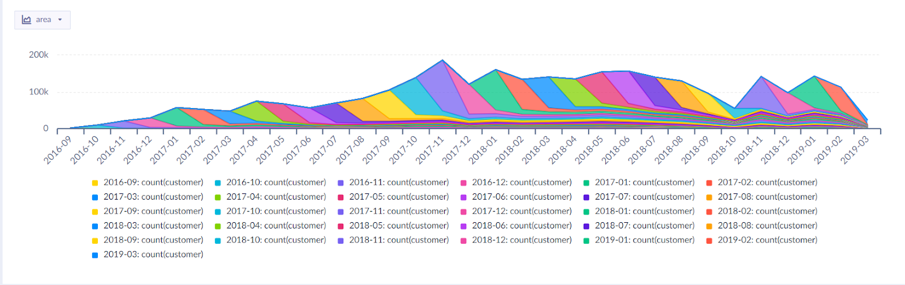This screenshot has width=905, height=285.
Task: Click the 2018-05 count(customer) legend label
Action: [x=399, y=226]
